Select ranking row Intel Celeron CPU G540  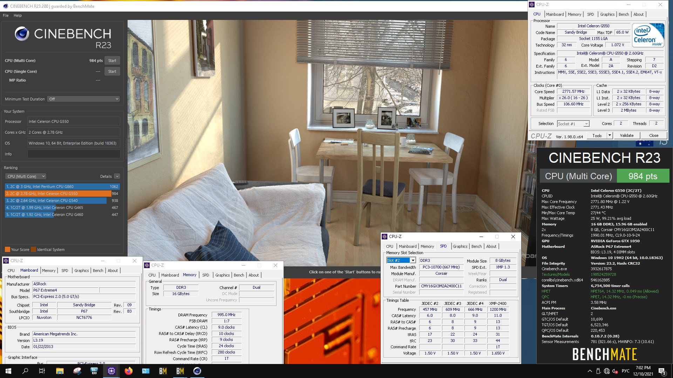click(x=62, y=201)
